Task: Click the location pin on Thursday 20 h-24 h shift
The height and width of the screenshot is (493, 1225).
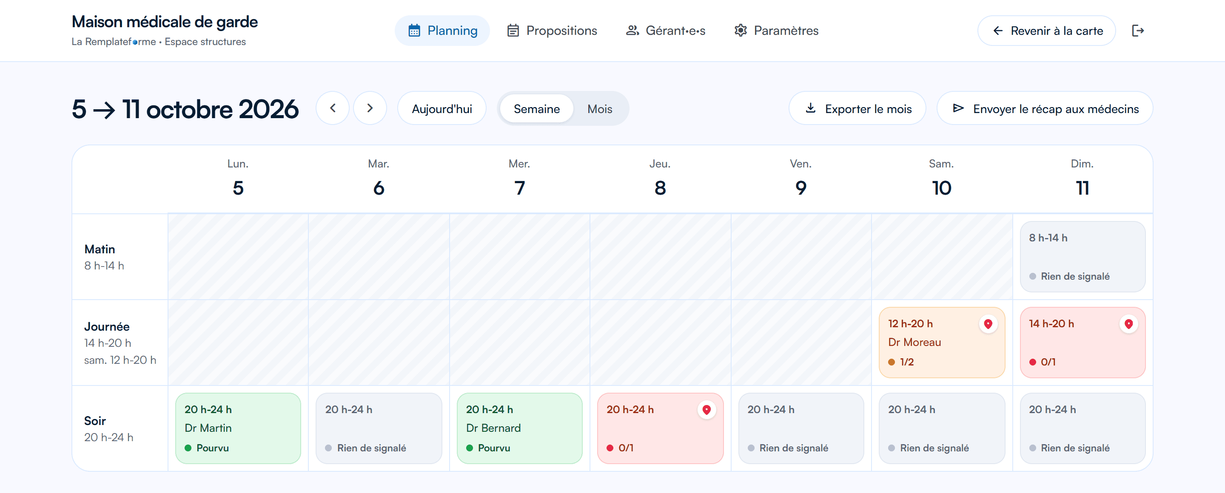Action: tap(706, 409)
